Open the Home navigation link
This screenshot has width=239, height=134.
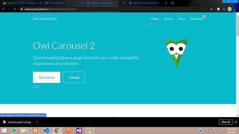(155, 19)
